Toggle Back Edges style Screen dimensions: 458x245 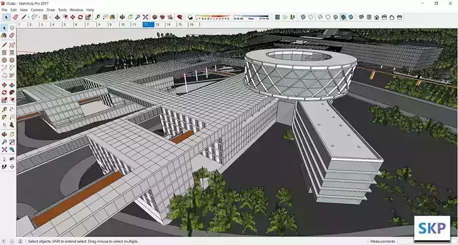(311, 18)
